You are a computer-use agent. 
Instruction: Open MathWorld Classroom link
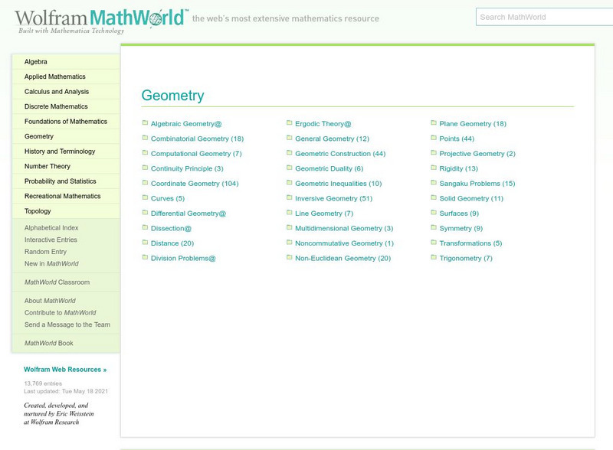57,282
